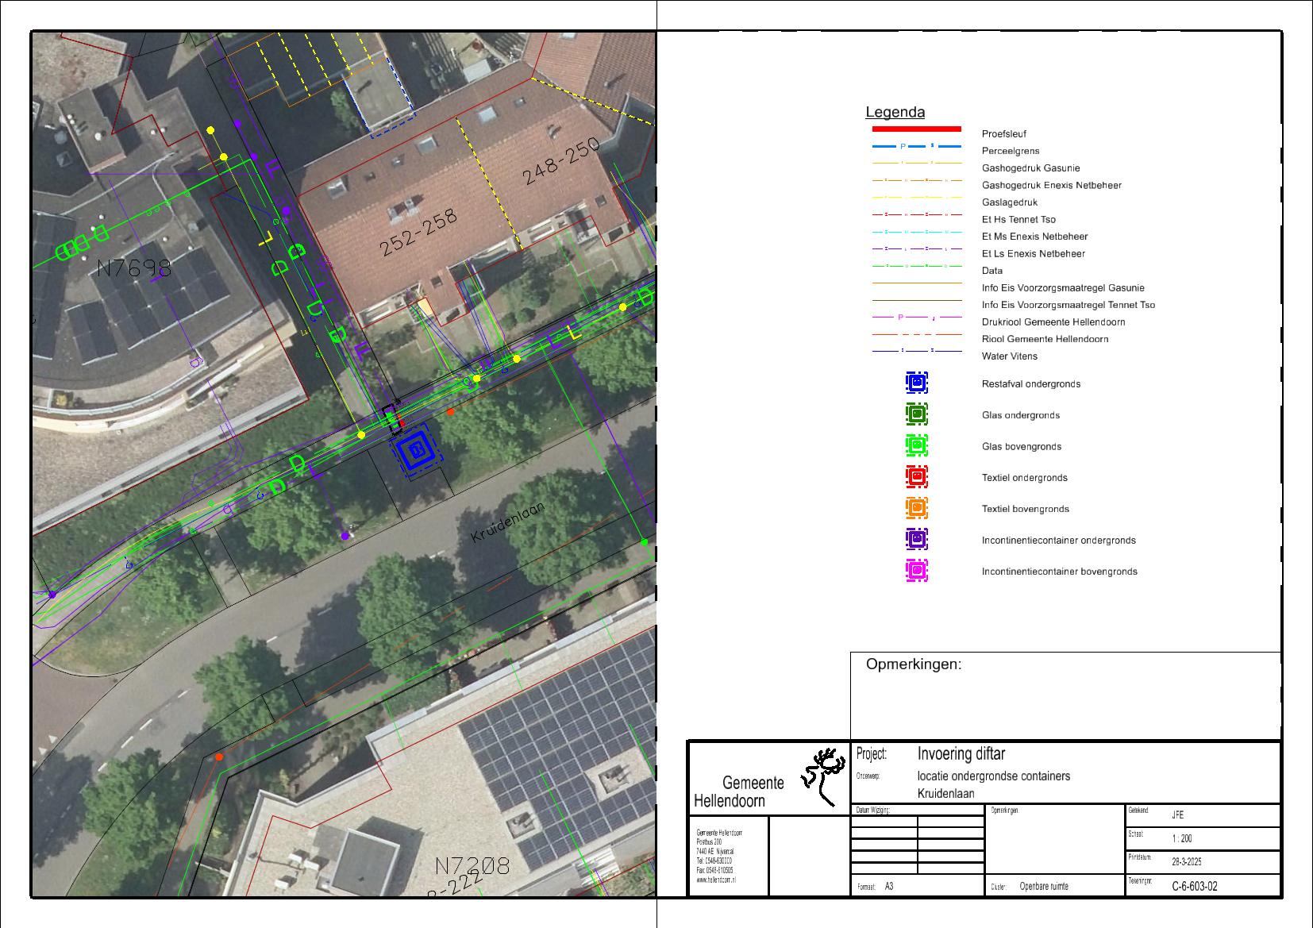Select the orange Textiel bovengronds icon

tap(917, 508)
